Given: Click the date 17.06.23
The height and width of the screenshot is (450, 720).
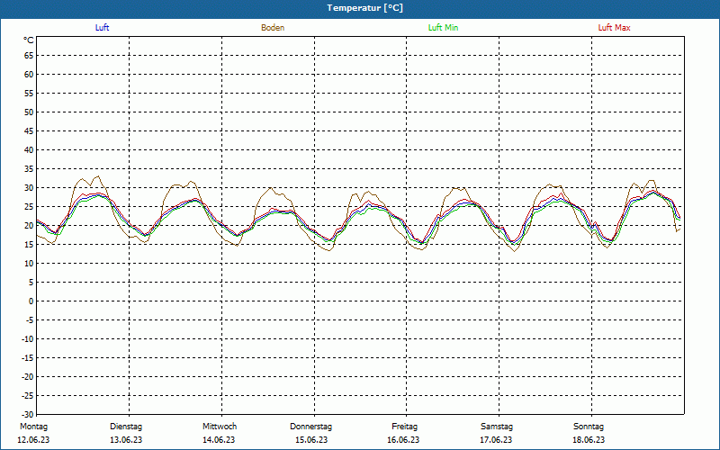Looking at the screenshot, I should click(x=496, y=440).
